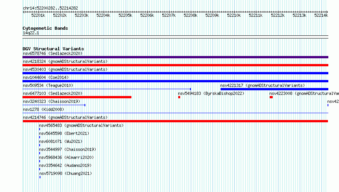
Task: Click the small red nsv4223008 marker
Action: pos(271,97)
